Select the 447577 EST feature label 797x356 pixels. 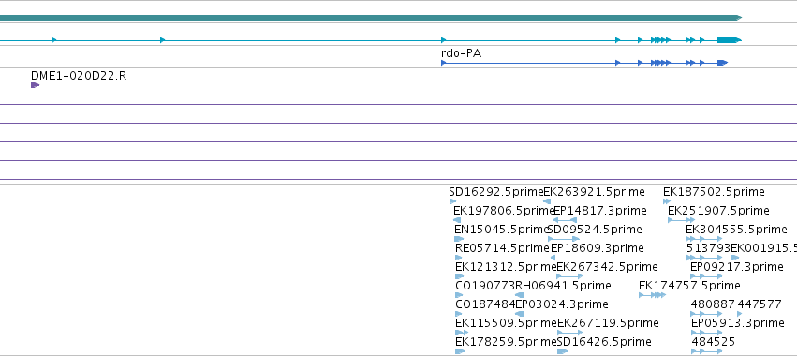tap(760, 304)
